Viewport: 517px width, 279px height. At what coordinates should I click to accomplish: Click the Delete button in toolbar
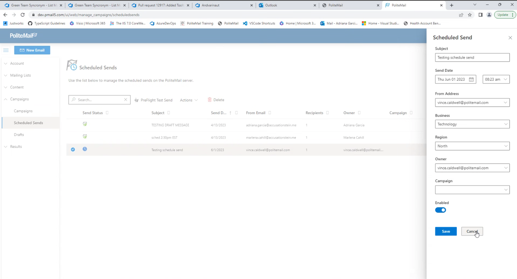pyautogui.click(x=216, y=100)
